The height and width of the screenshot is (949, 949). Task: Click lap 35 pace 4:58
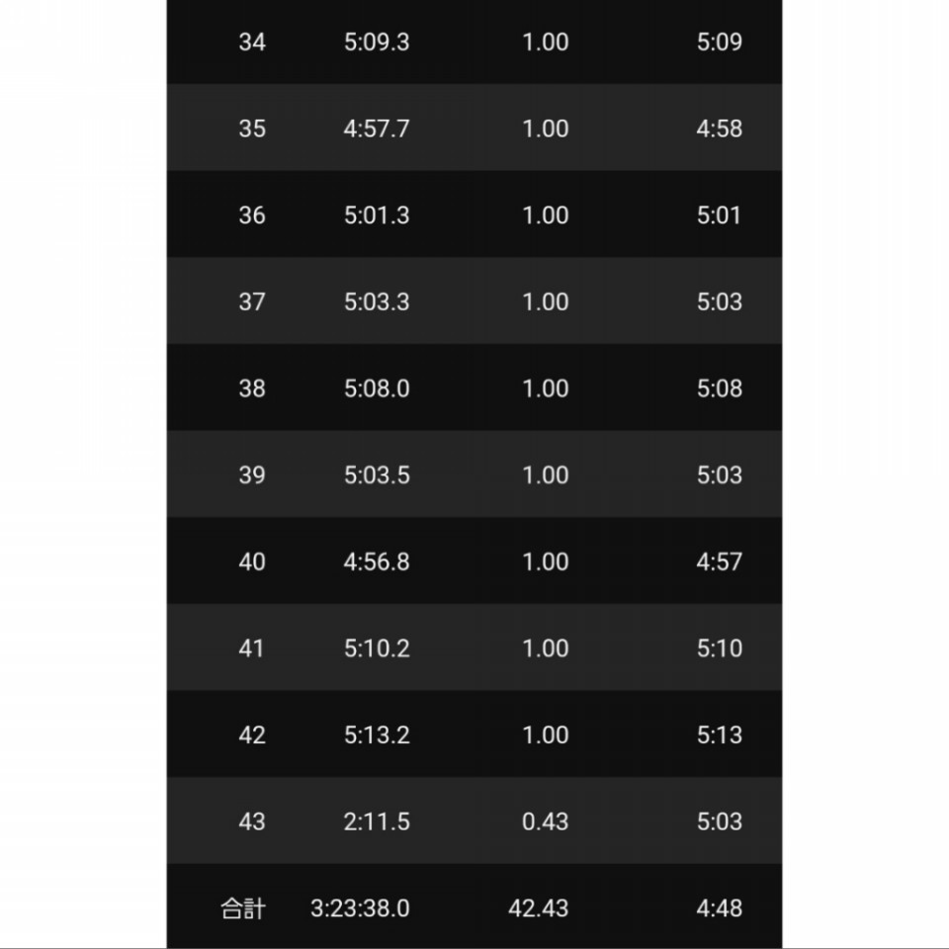[x=719, y=129]
